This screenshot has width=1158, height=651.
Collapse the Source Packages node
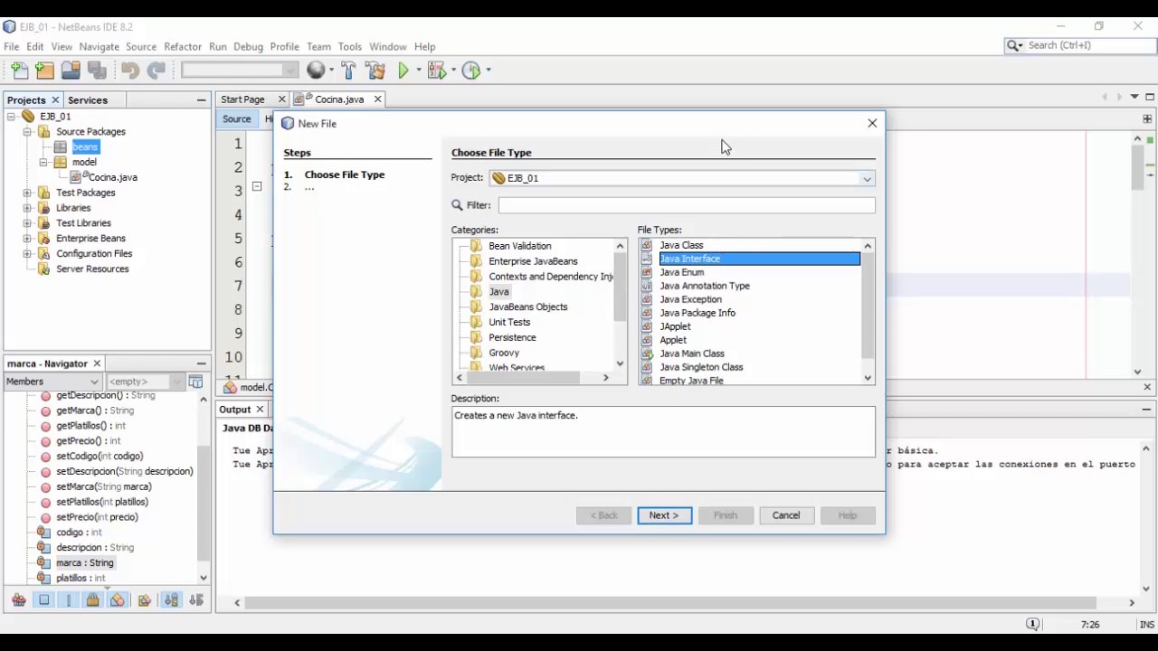coord(27,132)
